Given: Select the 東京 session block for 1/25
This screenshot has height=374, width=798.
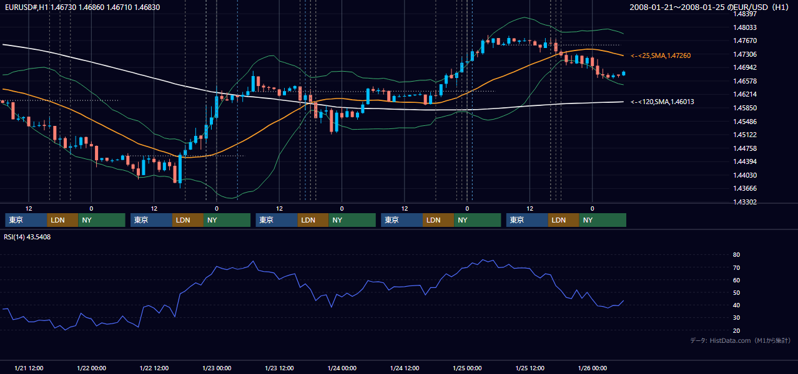Looking at the screenshot, I should point(527,220).
